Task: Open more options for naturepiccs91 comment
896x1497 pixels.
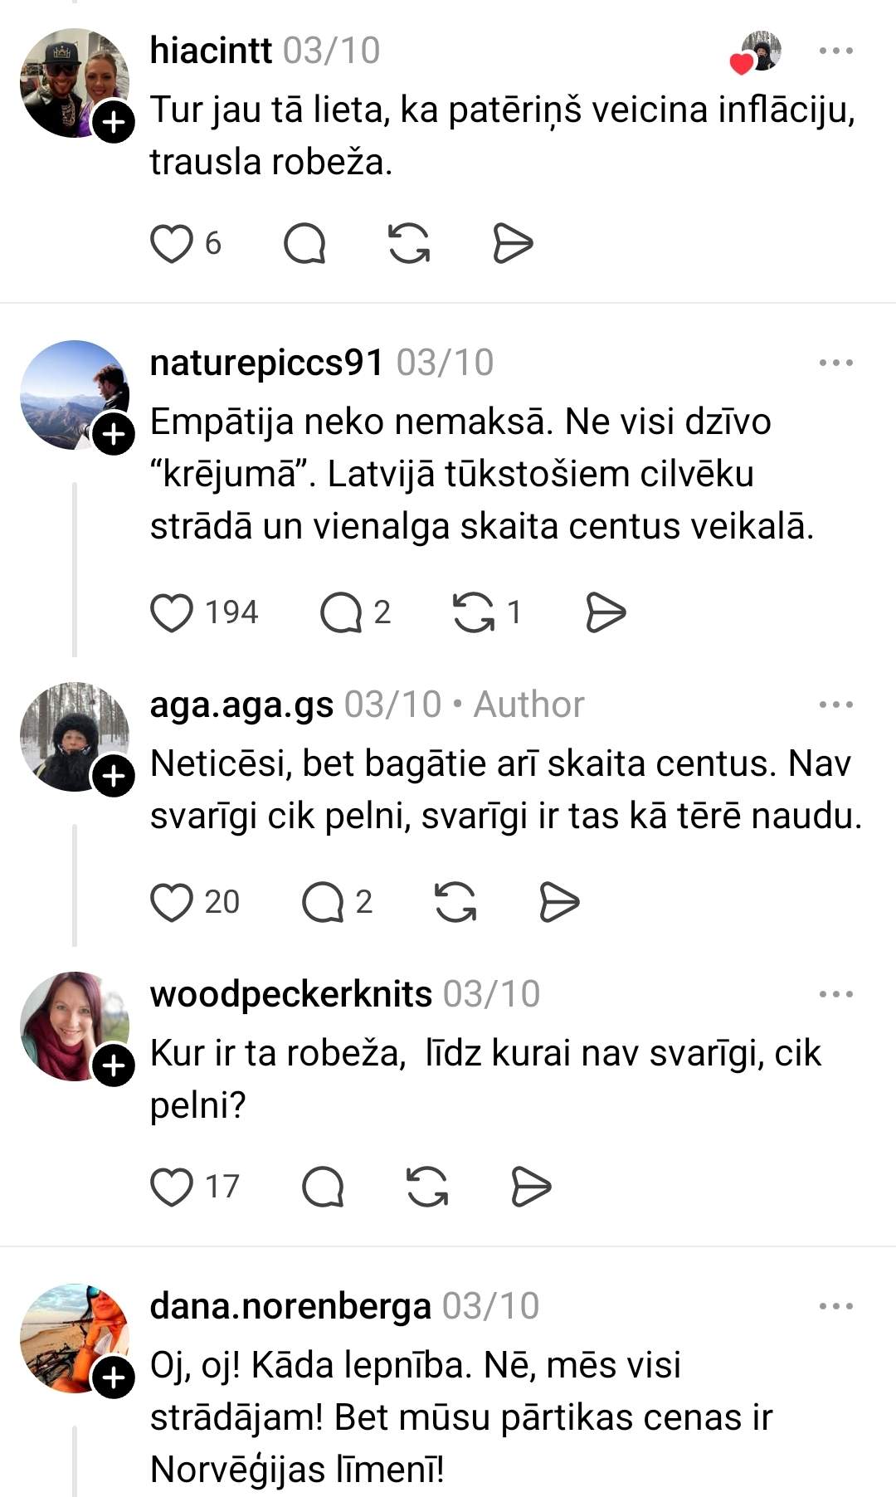Action: tap(835, 363)
